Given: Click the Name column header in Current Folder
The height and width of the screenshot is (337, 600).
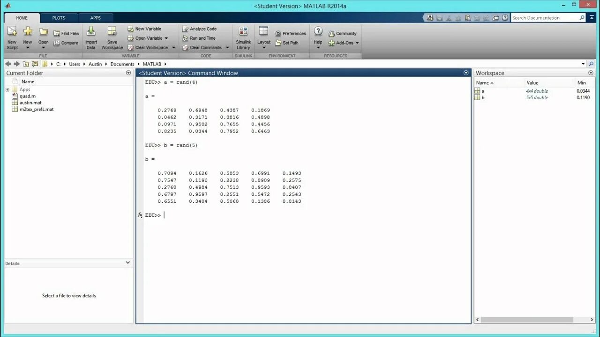Looking at the screenshot, I should [x=28, y=81].
